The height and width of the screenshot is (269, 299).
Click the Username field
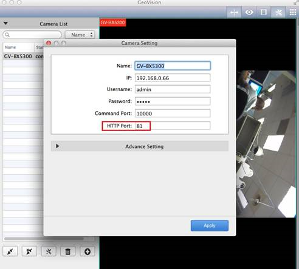[x=173, y=89]
